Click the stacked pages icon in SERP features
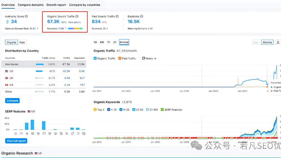 [61, 133]
